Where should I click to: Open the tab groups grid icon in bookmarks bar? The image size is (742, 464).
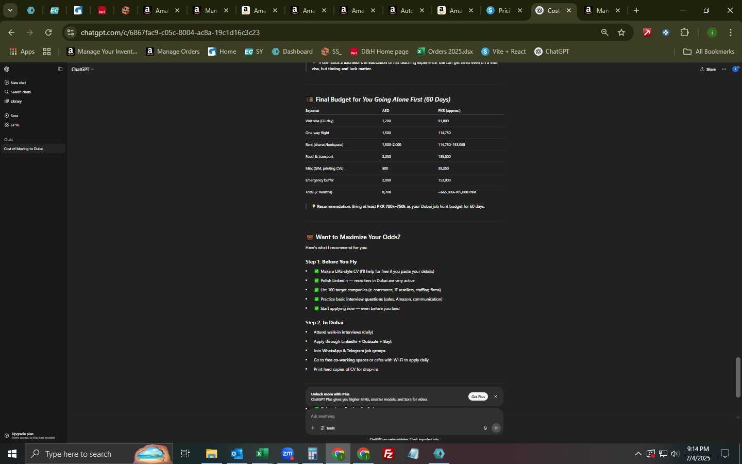click(47, 52)
